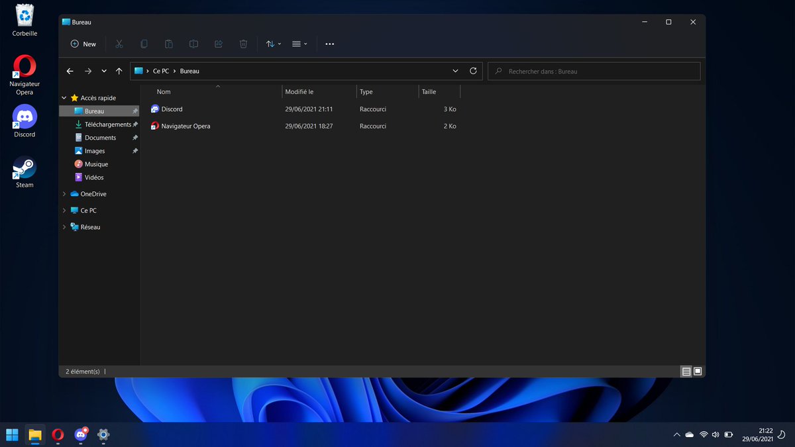The height and width of the screenshot is (447, 795).
Task: Click the notification moon icon
Action: click(x=782, y=434)
